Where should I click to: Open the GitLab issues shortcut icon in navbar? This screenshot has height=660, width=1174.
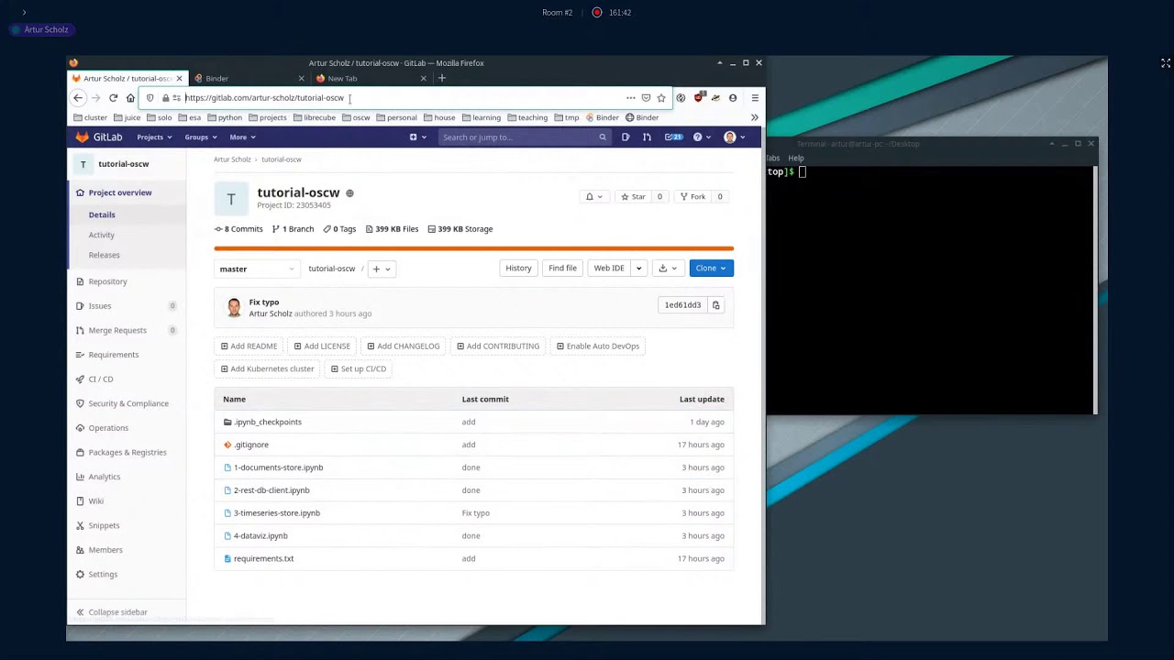click(626, 137)
